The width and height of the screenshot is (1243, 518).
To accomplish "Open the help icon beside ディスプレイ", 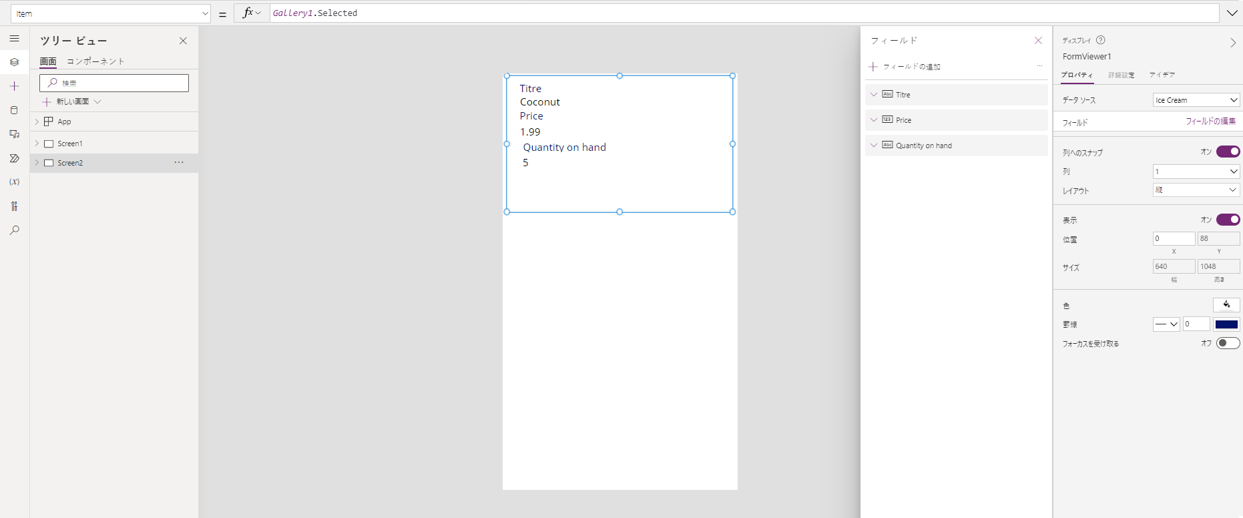I will [1101, 40].
